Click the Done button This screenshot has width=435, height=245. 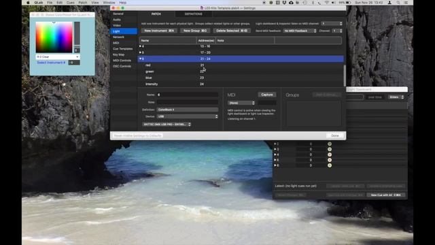[x=335, y=135]
